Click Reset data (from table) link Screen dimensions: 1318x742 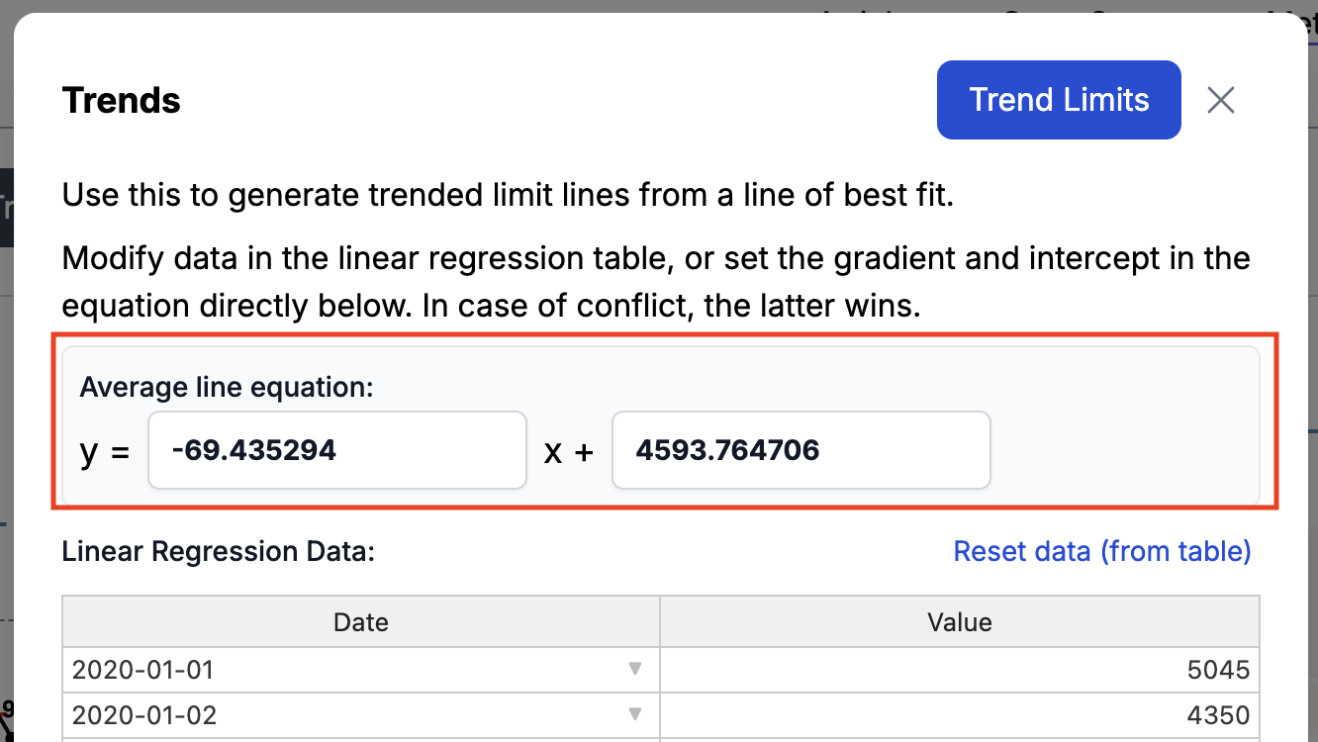(1102, 551)
